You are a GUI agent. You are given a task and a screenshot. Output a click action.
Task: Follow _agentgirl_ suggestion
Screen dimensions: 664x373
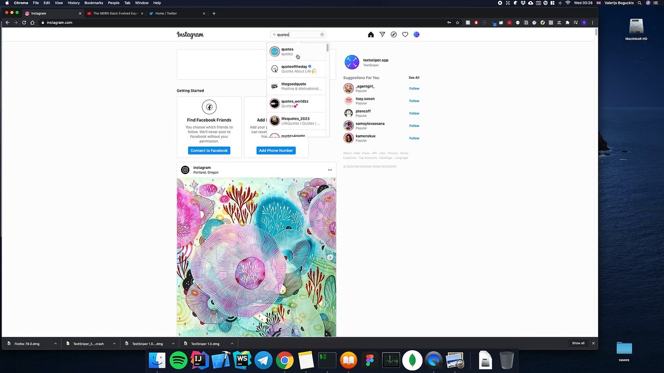click(x=414, y=89)
